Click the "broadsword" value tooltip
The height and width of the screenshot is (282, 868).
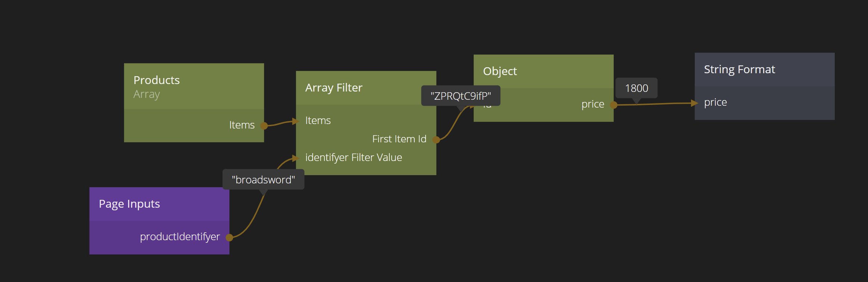point(263,180)
